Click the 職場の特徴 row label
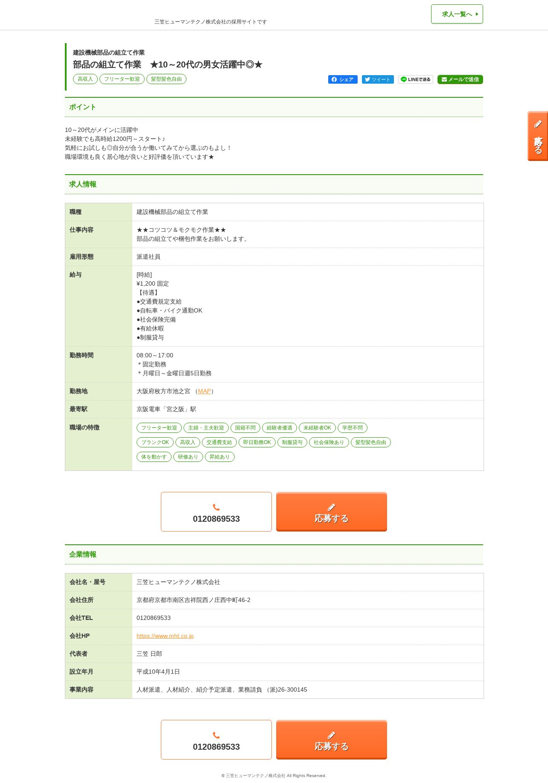548x783 pixels. click(x=85, y=427)
